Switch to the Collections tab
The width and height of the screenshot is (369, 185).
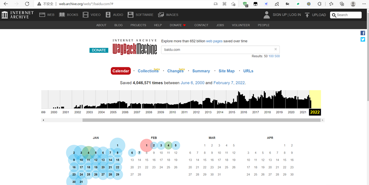(x=148, y=71)
